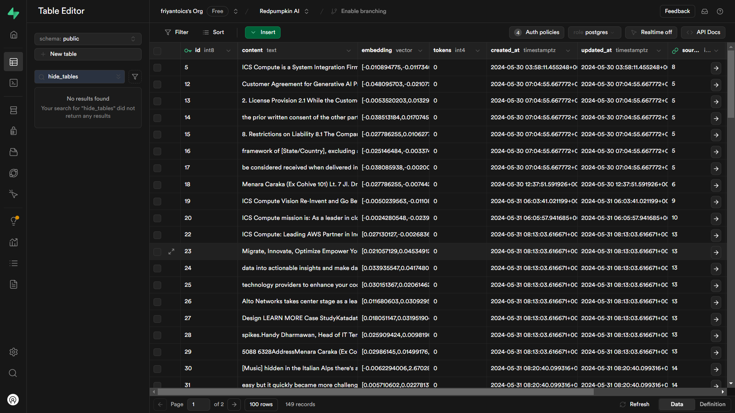Click the Auth policies button
The height and width of the screenshot is (413, 735).
tap(537, 33)
